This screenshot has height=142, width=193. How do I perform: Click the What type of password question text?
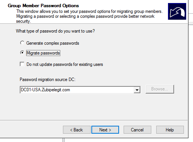coord(55,31)
